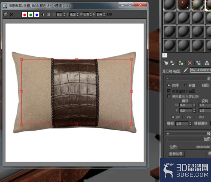The width and height of the screenshot is (211, 182).
Task: Minimize the crop/placement window
Action: point(122,5)
